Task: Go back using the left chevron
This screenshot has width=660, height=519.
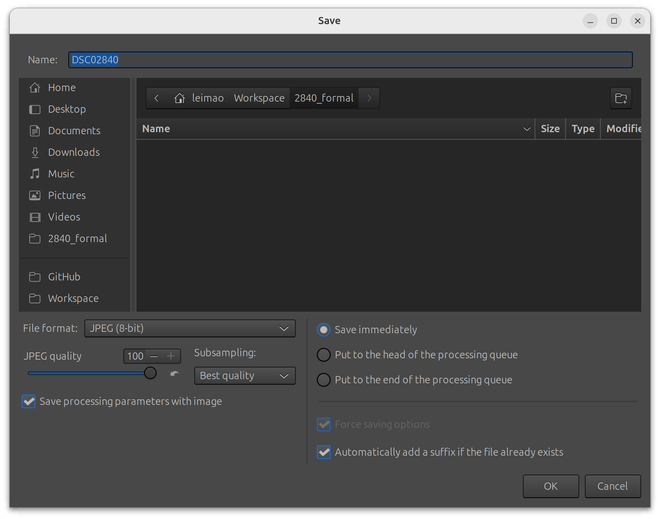Action: [156, 98]
